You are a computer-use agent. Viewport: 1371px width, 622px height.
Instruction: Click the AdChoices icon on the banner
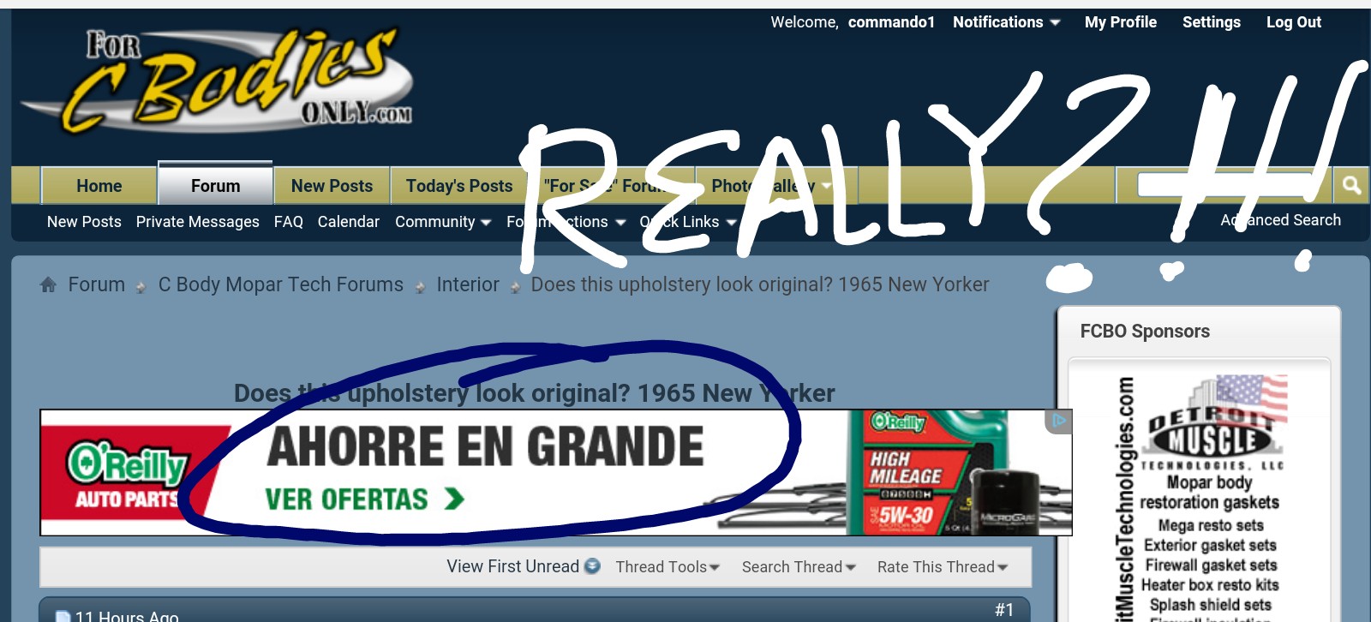1058,421
